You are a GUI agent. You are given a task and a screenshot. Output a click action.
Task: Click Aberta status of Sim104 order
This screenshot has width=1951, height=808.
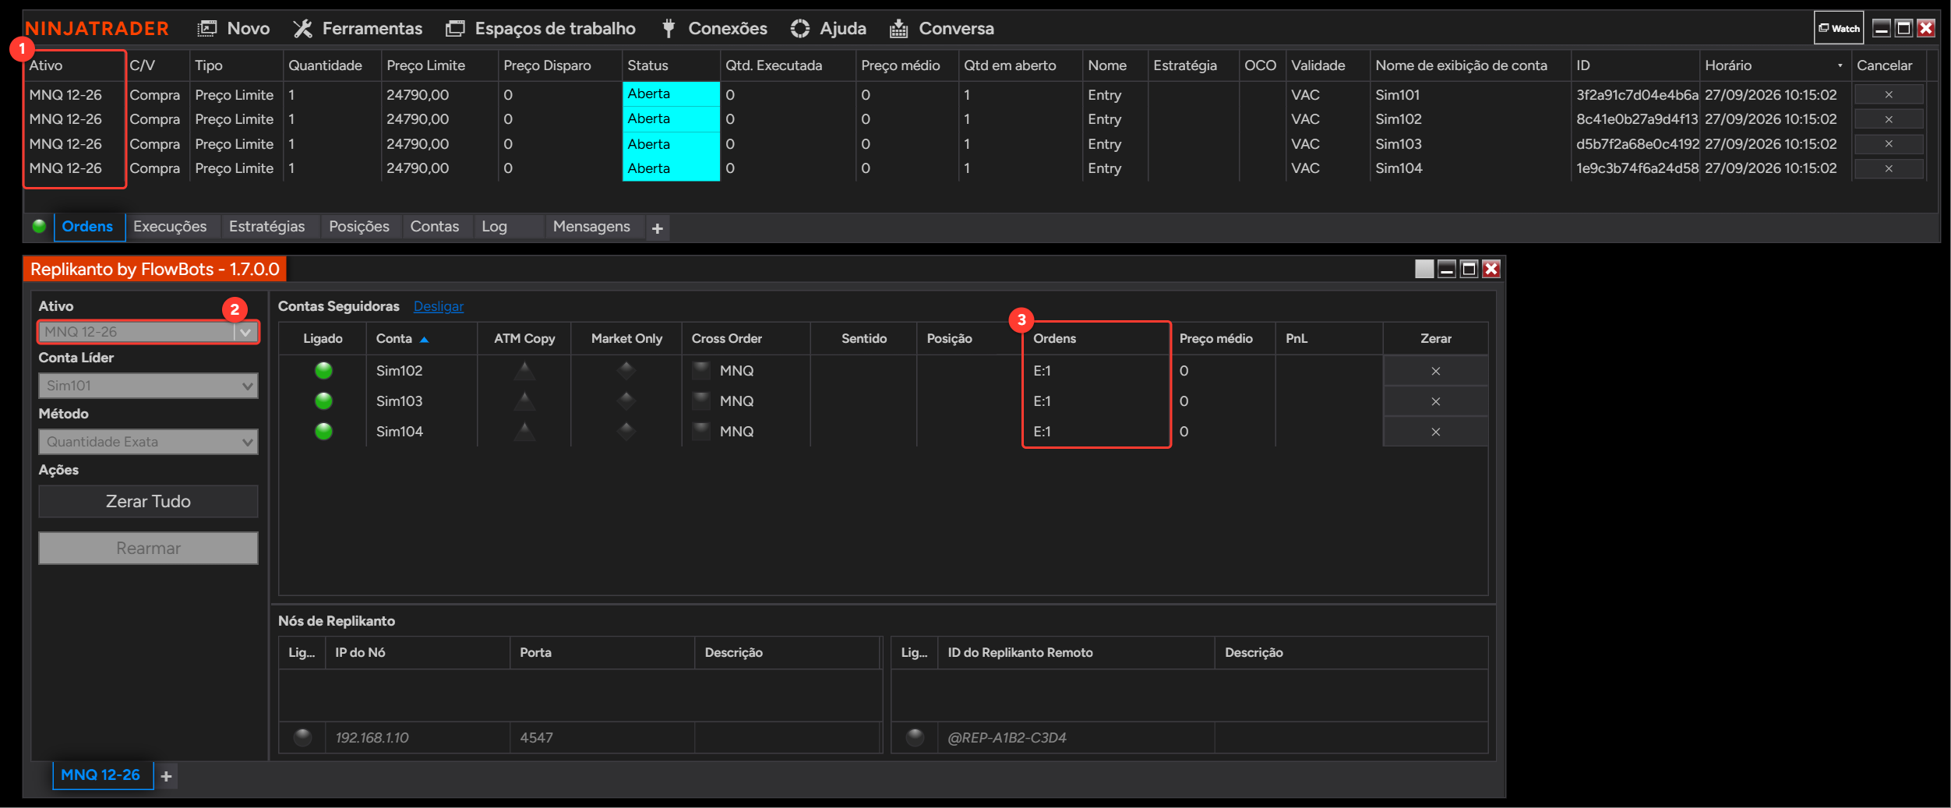point(671,168)
